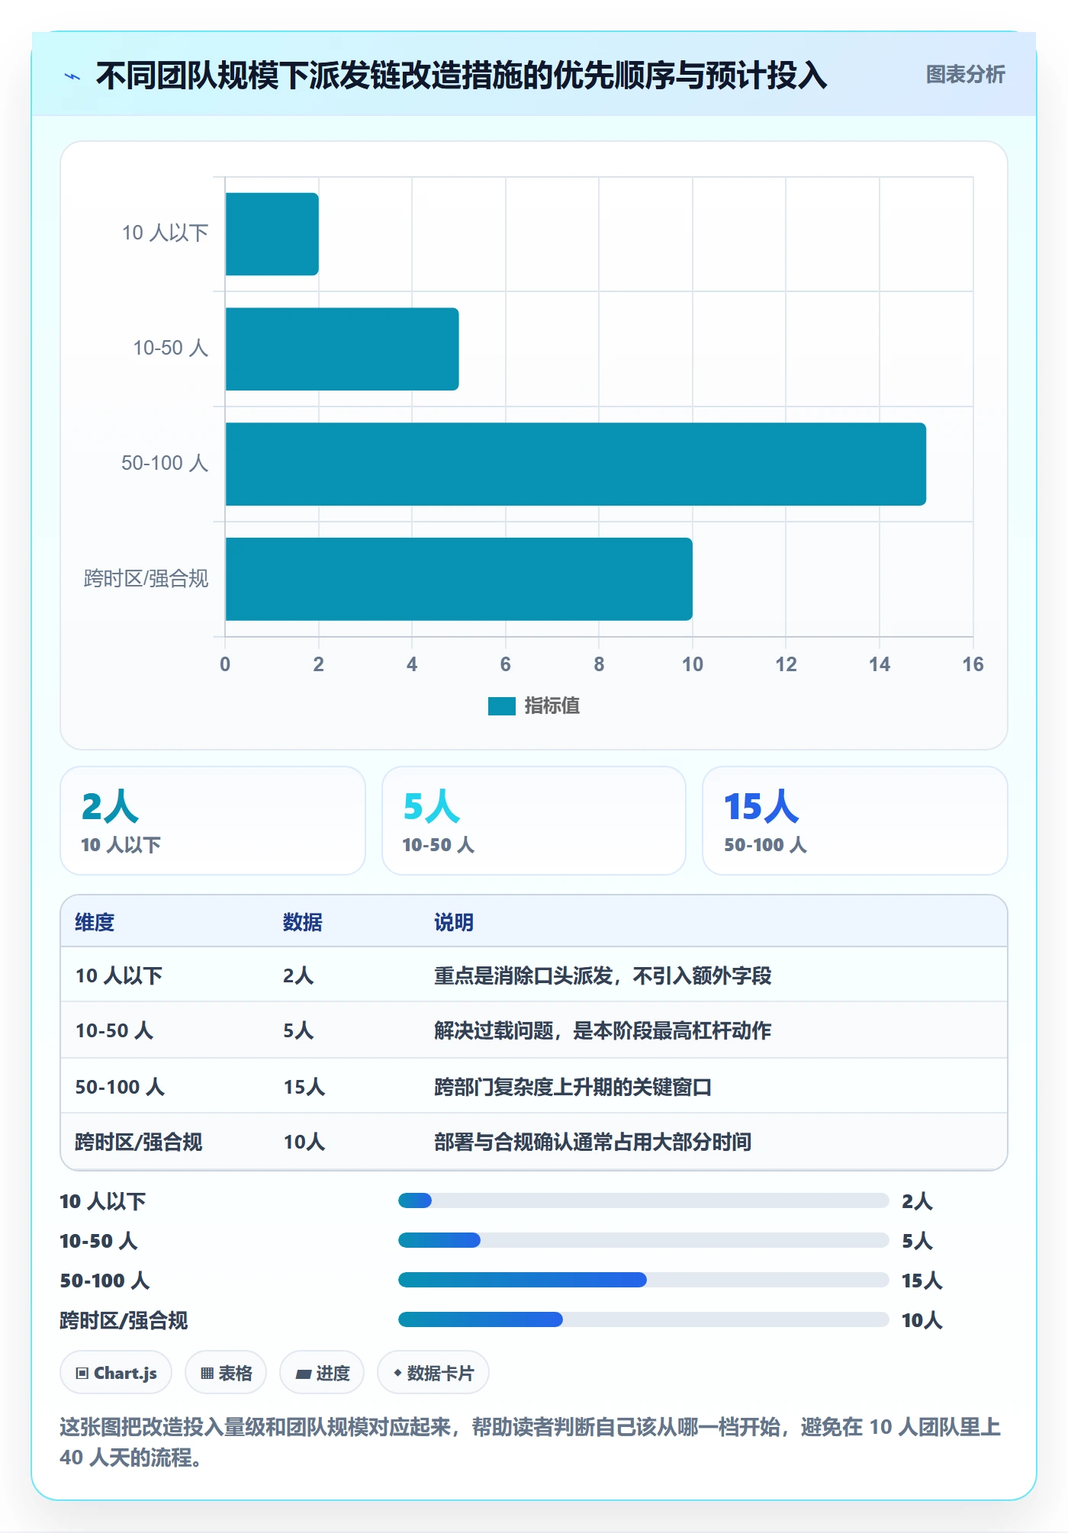
Task: Click the progress bar for 10 人以下
Action: point(643,1200)
